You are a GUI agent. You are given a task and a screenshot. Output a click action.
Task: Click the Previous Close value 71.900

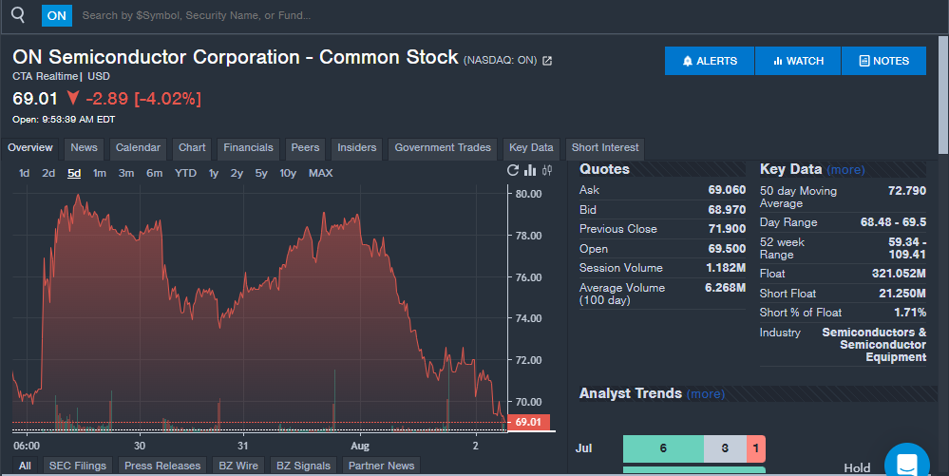coord(727,229)
